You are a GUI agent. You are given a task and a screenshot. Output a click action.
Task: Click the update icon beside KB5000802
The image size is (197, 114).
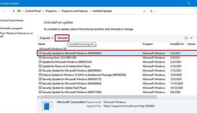[40, 53]
